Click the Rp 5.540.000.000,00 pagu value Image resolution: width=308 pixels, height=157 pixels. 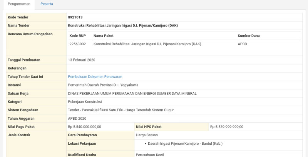84,127
